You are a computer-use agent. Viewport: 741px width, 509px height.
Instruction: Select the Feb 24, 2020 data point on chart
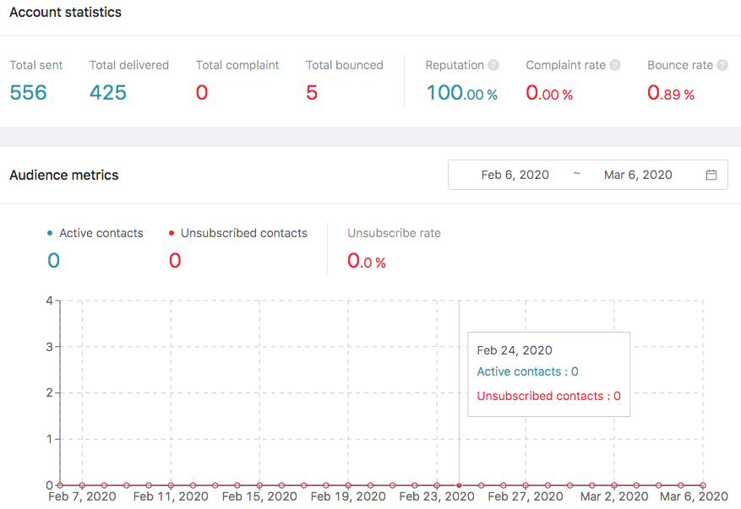(459, 485)
